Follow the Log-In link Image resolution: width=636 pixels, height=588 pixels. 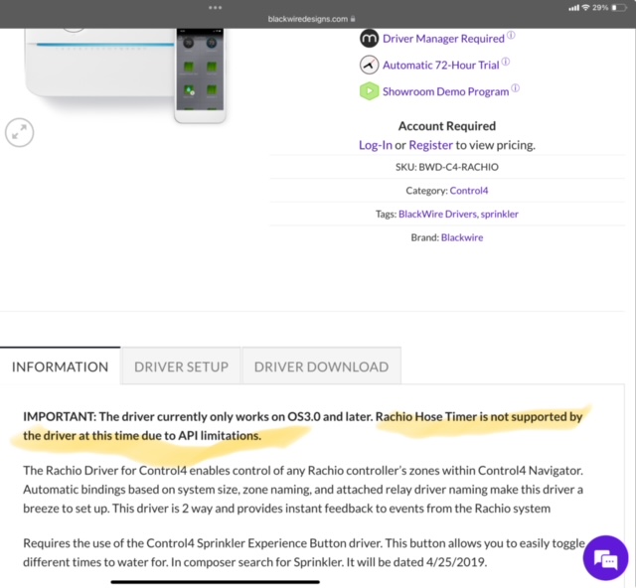click(376, 145)
